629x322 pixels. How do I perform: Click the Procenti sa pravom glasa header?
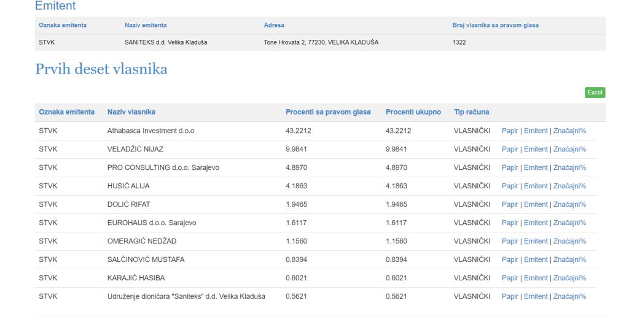(x=328, y=112)
